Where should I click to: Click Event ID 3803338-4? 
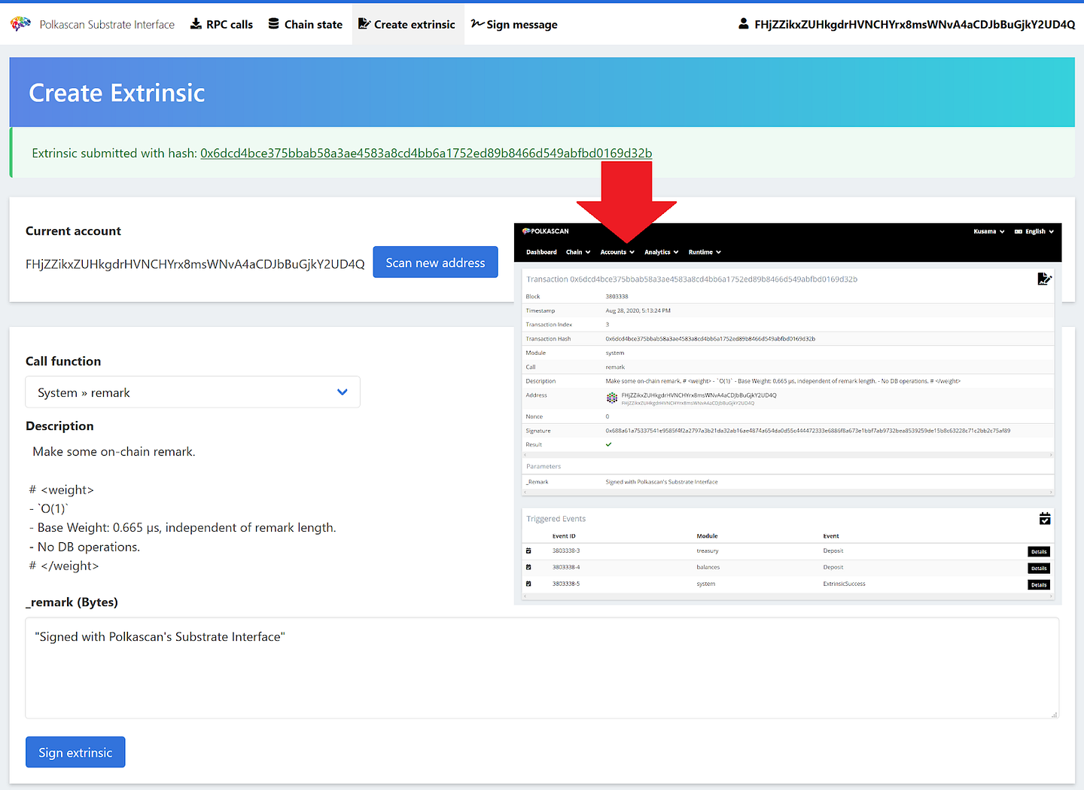(566, 567)
